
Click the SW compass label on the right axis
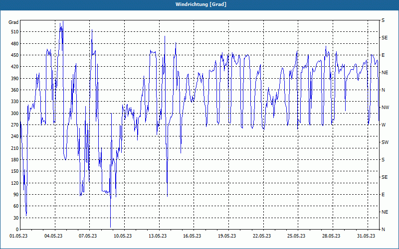click(385, 142)
